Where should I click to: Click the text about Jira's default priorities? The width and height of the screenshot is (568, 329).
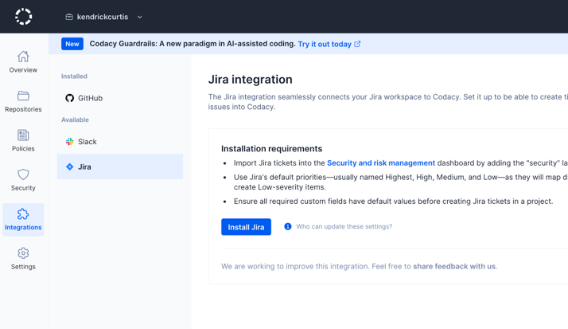click(401, 182)
